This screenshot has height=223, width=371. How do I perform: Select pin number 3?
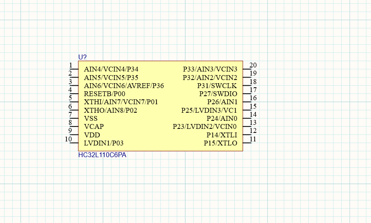[70, 82]
